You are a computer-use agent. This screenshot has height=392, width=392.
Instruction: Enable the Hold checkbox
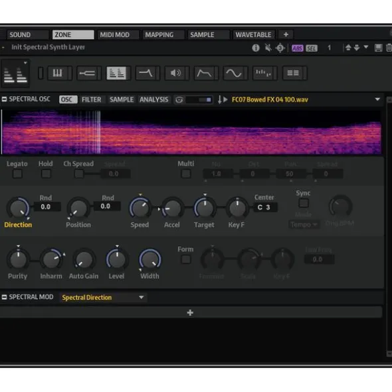(46, 174)
